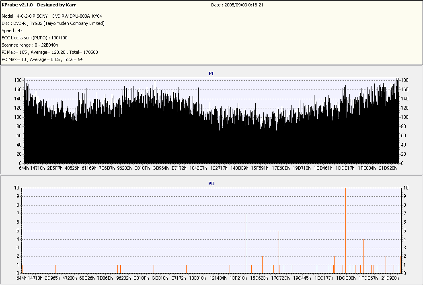Click the "61169h" x-axis label

click(x=89, y=168)
